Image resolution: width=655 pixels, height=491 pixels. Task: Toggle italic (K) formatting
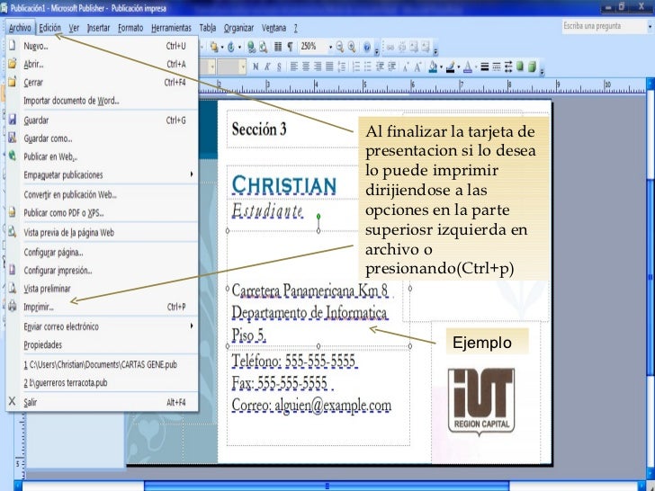(267, 67)
